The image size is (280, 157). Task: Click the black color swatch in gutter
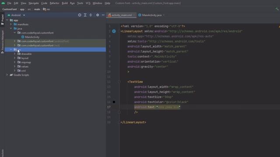click(x=114, y=102)
